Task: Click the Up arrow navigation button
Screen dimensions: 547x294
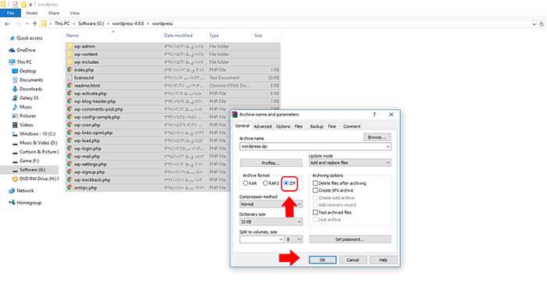Action: tap(34, 23)
